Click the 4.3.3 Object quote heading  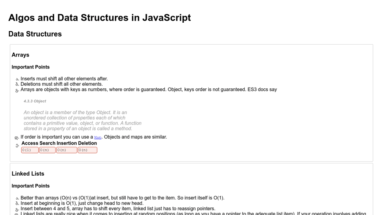coord(35,101)
